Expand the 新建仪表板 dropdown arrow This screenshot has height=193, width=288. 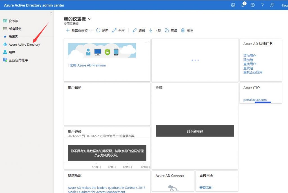tap(91, 31)
